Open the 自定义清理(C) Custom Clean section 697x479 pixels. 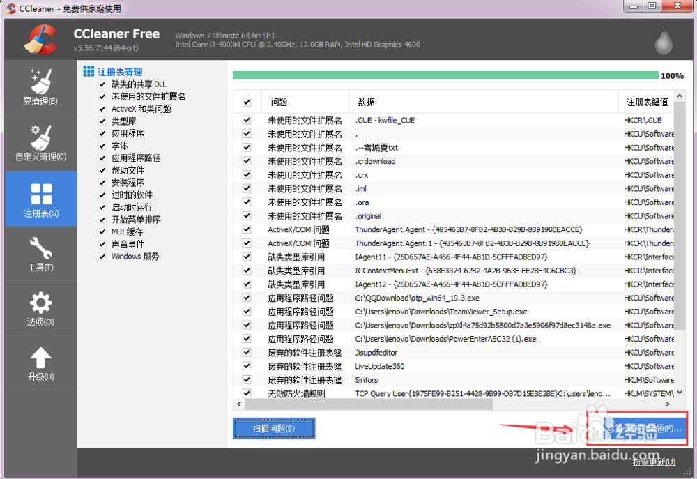40,143
